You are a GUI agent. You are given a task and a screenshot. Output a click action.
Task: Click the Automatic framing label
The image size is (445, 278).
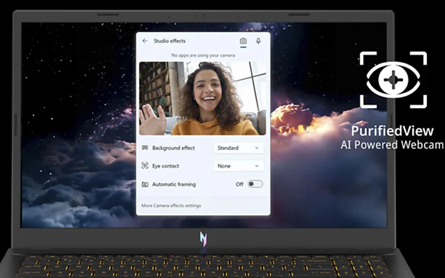point(174,185)
